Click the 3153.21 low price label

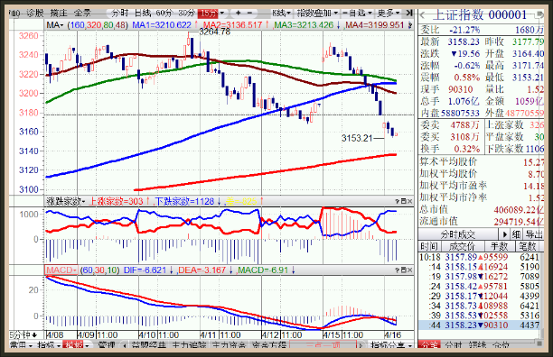(357, 138)
